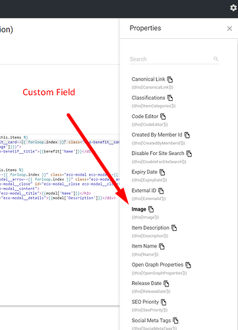Screen dimensions: 238x330
Task: Select the Expiry Date property label
Action: (144, 172)
